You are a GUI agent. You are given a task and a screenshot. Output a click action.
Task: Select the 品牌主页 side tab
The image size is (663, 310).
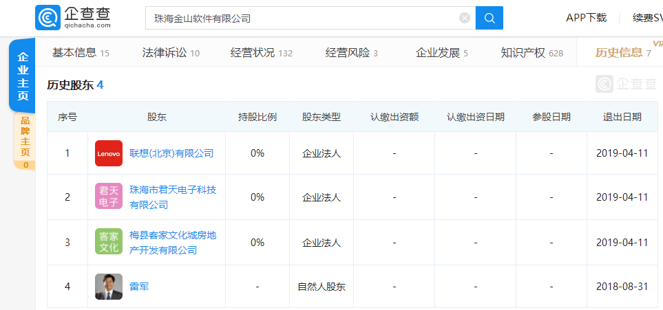pyautogui.click(x=25, y=141)
